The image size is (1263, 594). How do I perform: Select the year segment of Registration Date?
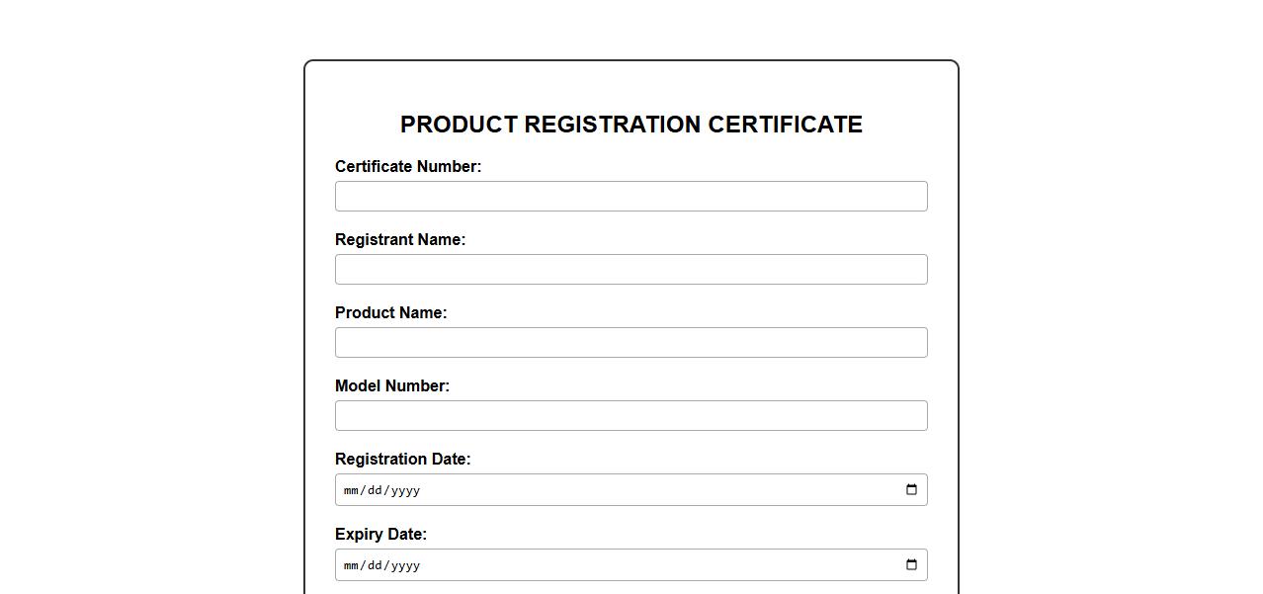[x=405, y=490]
